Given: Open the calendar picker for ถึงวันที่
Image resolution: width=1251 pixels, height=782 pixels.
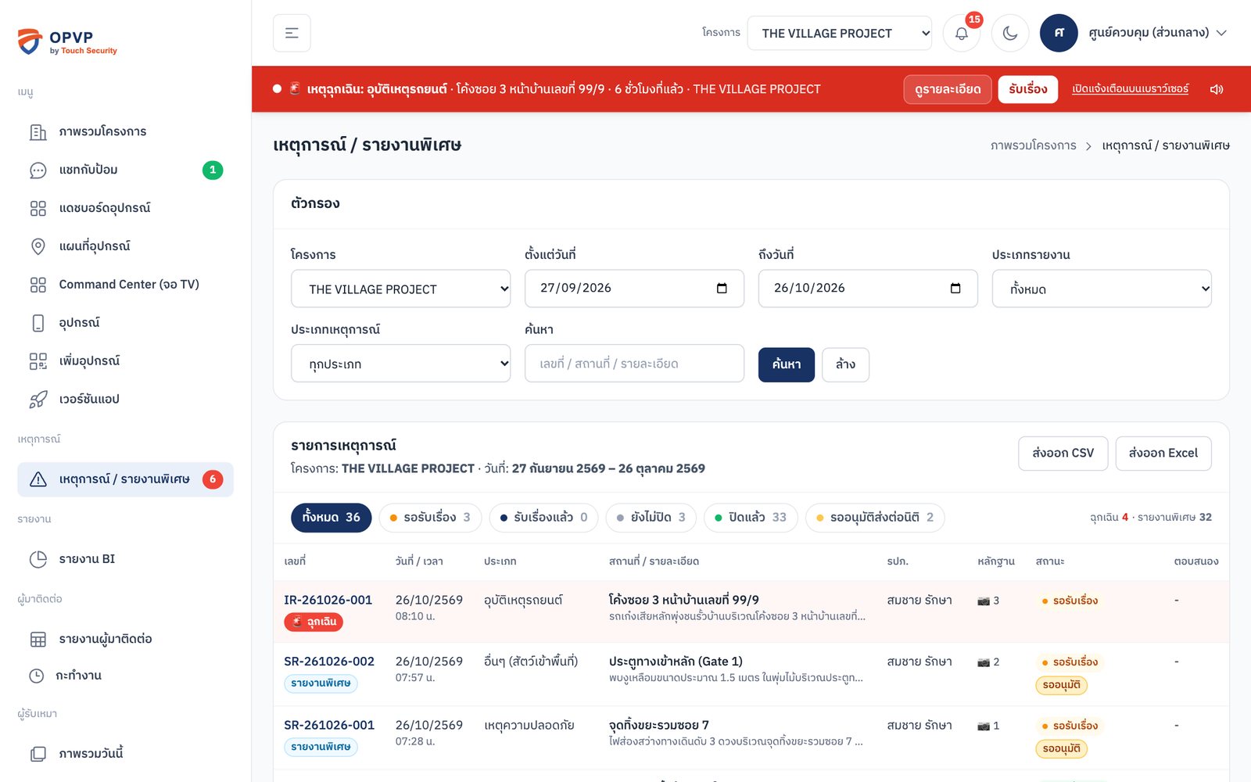Looking at the screenshot, I should point(955,289).
